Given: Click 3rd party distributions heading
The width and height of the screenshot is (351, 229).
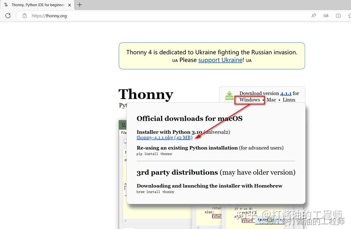Looking at the screenshot, I should click(x=177, y=172).
